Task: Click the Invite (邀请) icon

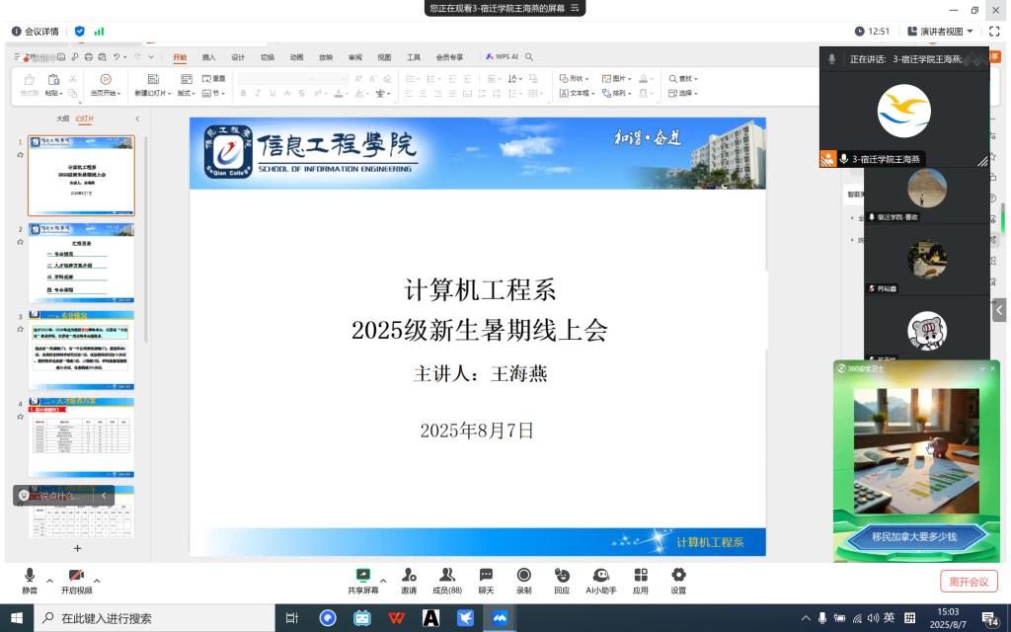Action: (408, 580)
